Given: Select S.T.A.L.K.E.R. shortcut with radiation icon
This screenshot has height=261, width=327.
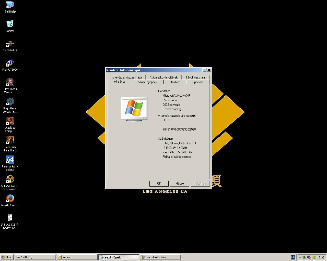Looking at the screenshot, I should point(10,182).
